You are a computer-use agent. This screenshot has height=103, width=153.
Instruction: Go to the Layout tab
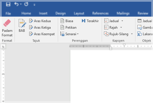click(x=79, y=13)
